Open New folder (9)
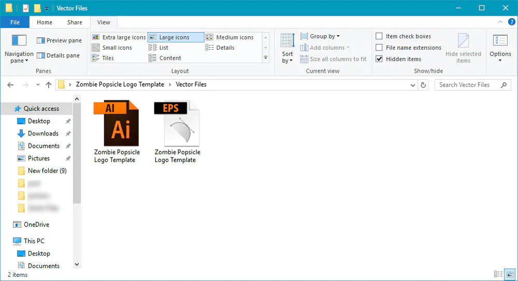The image size is (518, 281). pyautogui.click(x=47, y=171)
